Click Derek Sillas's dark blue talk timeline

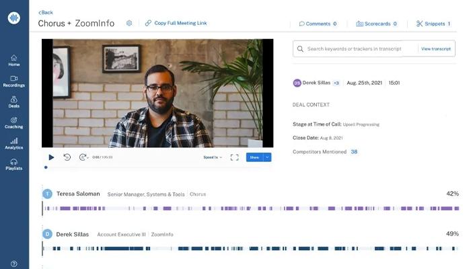251,249
